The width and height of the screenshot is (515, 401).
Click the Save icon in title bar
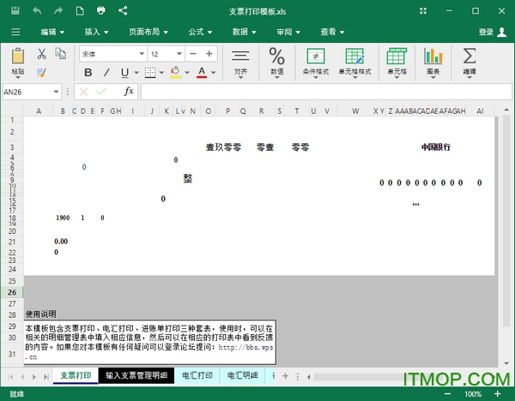(x=15, y=11)
